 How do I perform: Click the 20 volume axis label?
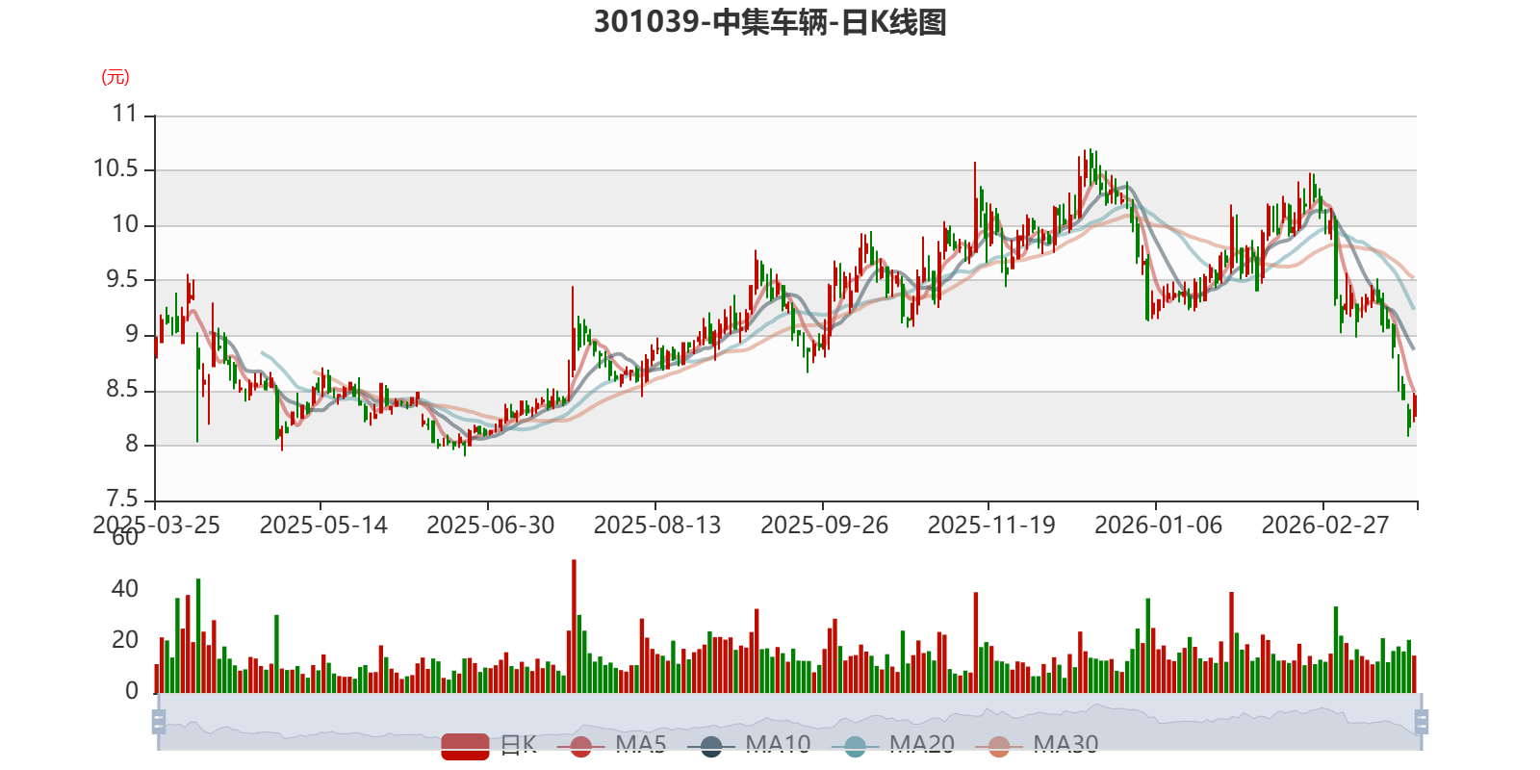[x=125, y=640]
